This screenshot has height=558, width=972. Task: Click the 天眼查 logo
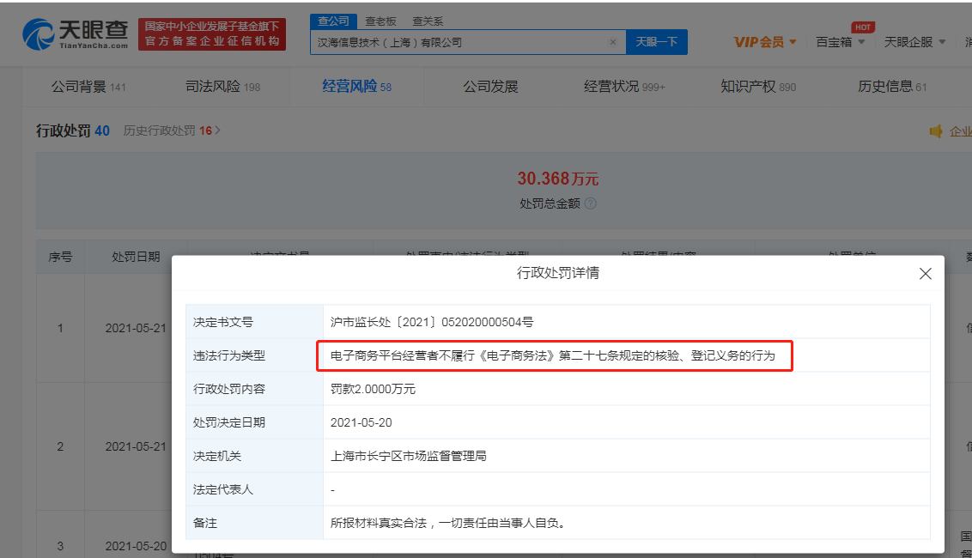click(x=76, y=33)
